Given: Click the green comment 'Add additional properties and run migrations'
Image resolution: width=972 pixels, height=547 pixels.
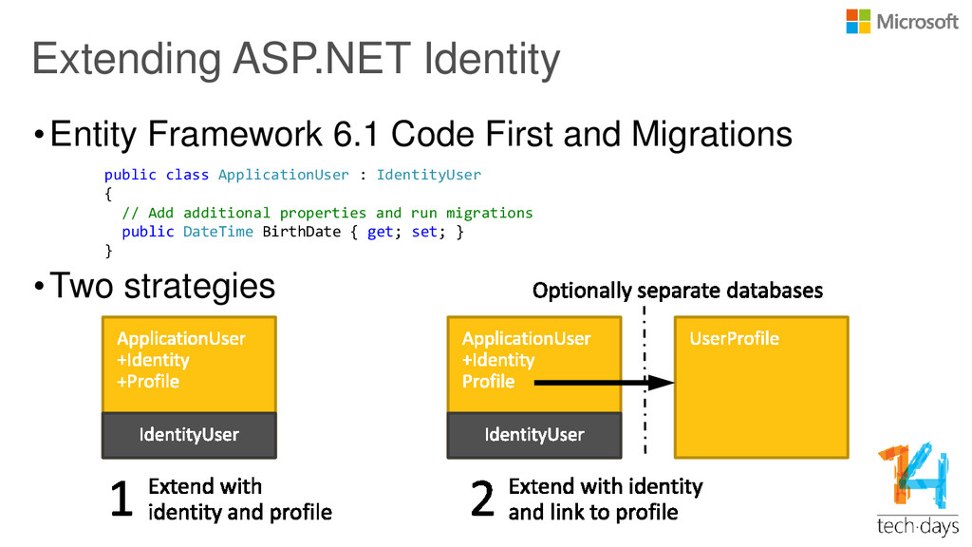Looking at the screenshot, I should (x=327, y=214).
